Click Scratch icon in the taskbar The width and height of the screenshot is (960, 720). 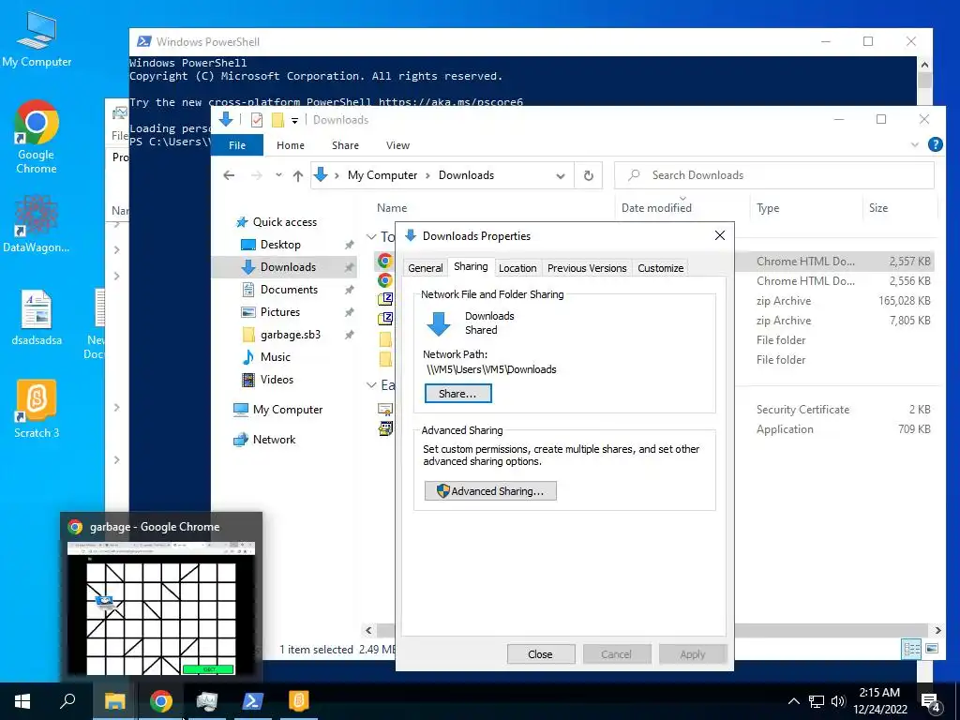(299, 701)
